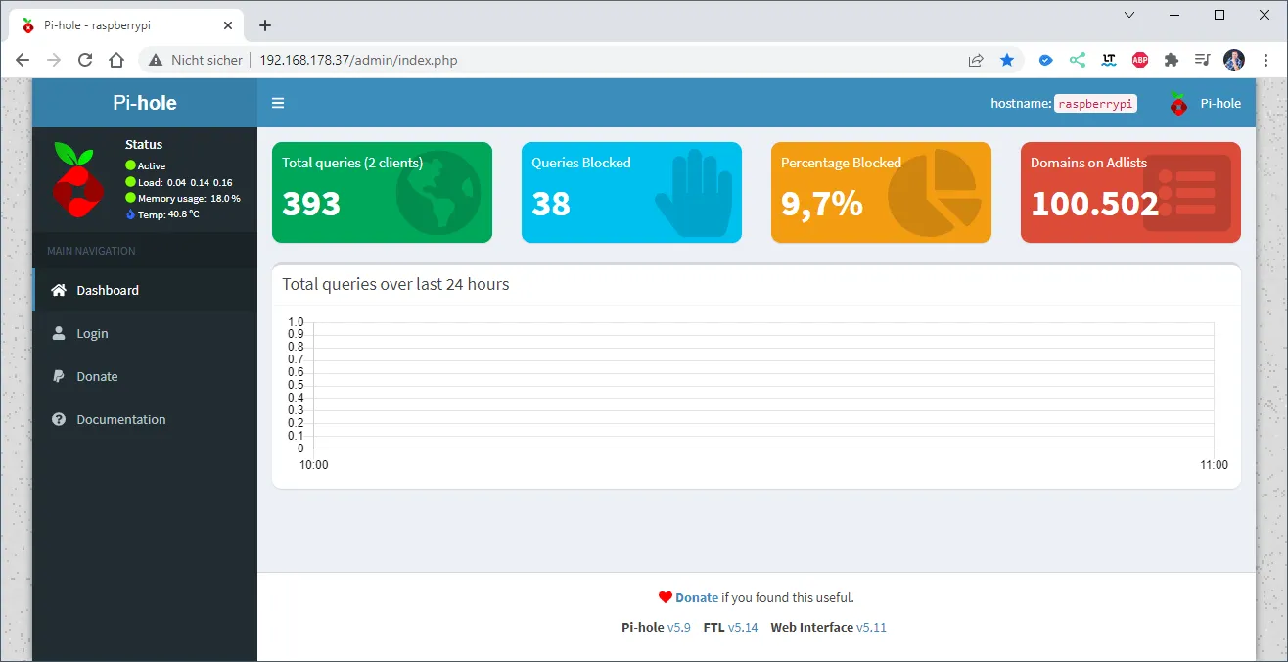Click the Pi-hole raspberry logo in sidebar
This screenshot has width=1288, height=662.
(x=77, y=179)
